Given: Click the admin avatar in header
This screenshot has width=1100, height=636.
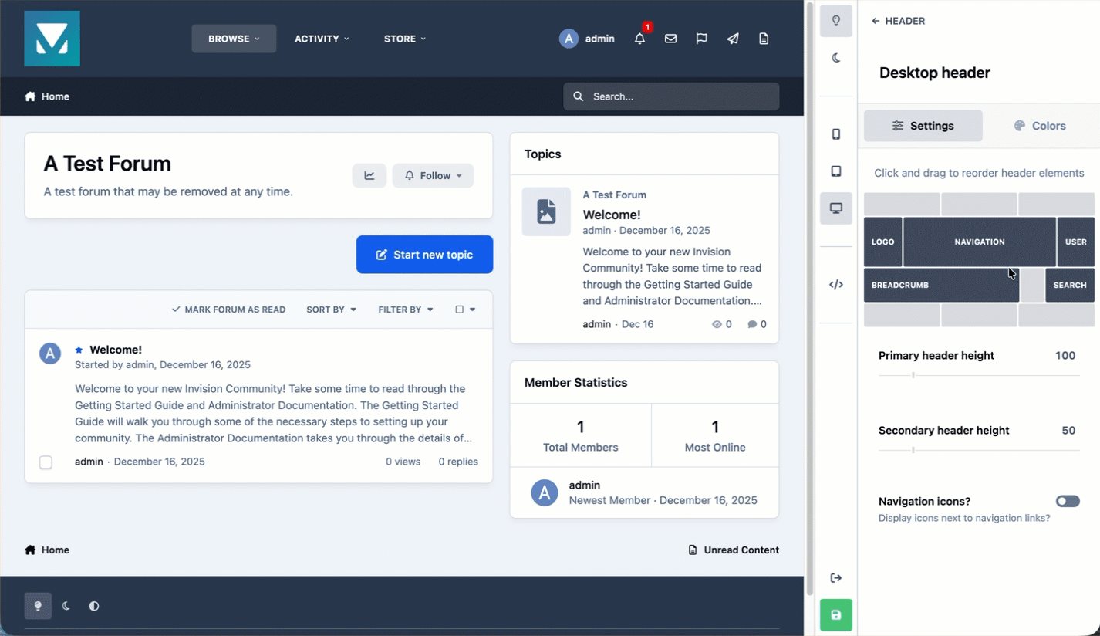Looking at the screenshot, I should tap(569, 39).
